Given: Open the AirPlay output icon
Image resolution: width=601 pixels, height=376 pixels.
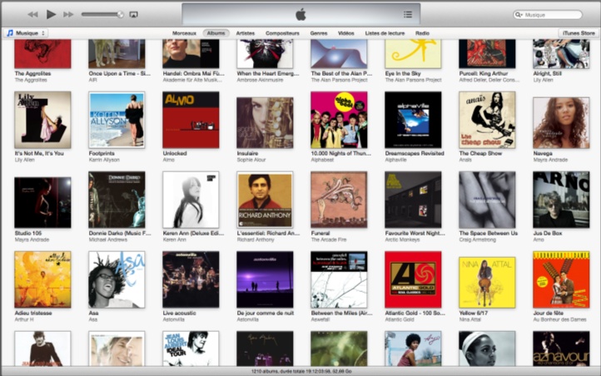Looking at the screenshot, I should (133, 14).
